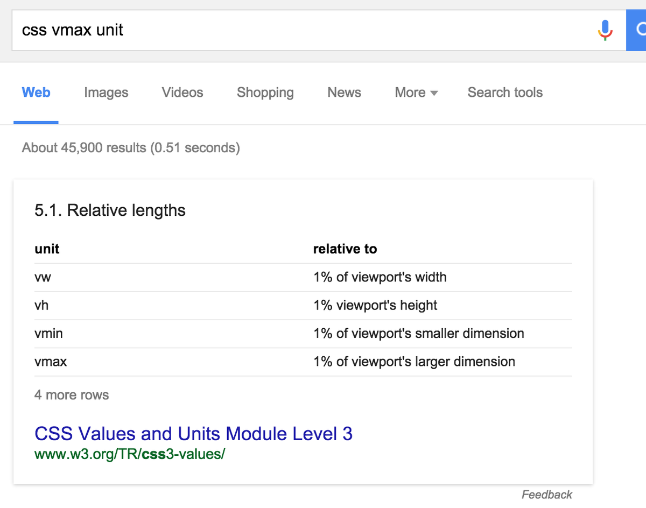Open the News tab
This screenshot has width=646, height=508.
click(344, 93)
